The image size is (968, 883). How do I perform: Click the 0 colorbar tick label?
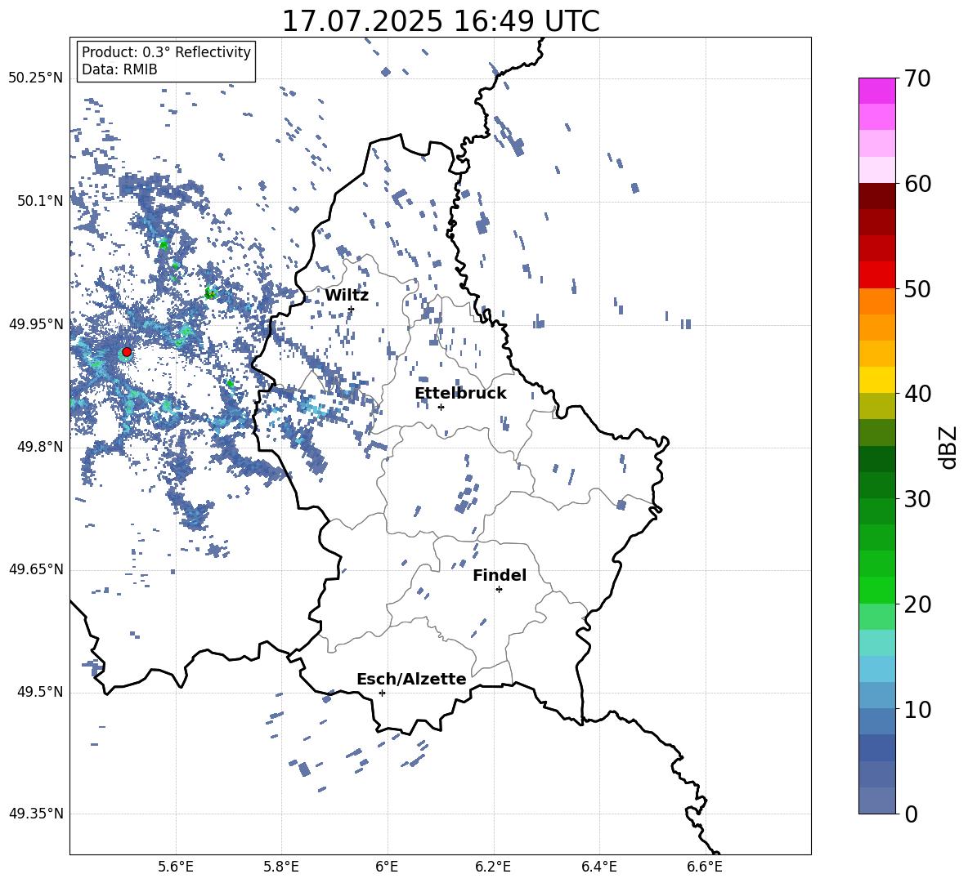(x=911, y=814)
